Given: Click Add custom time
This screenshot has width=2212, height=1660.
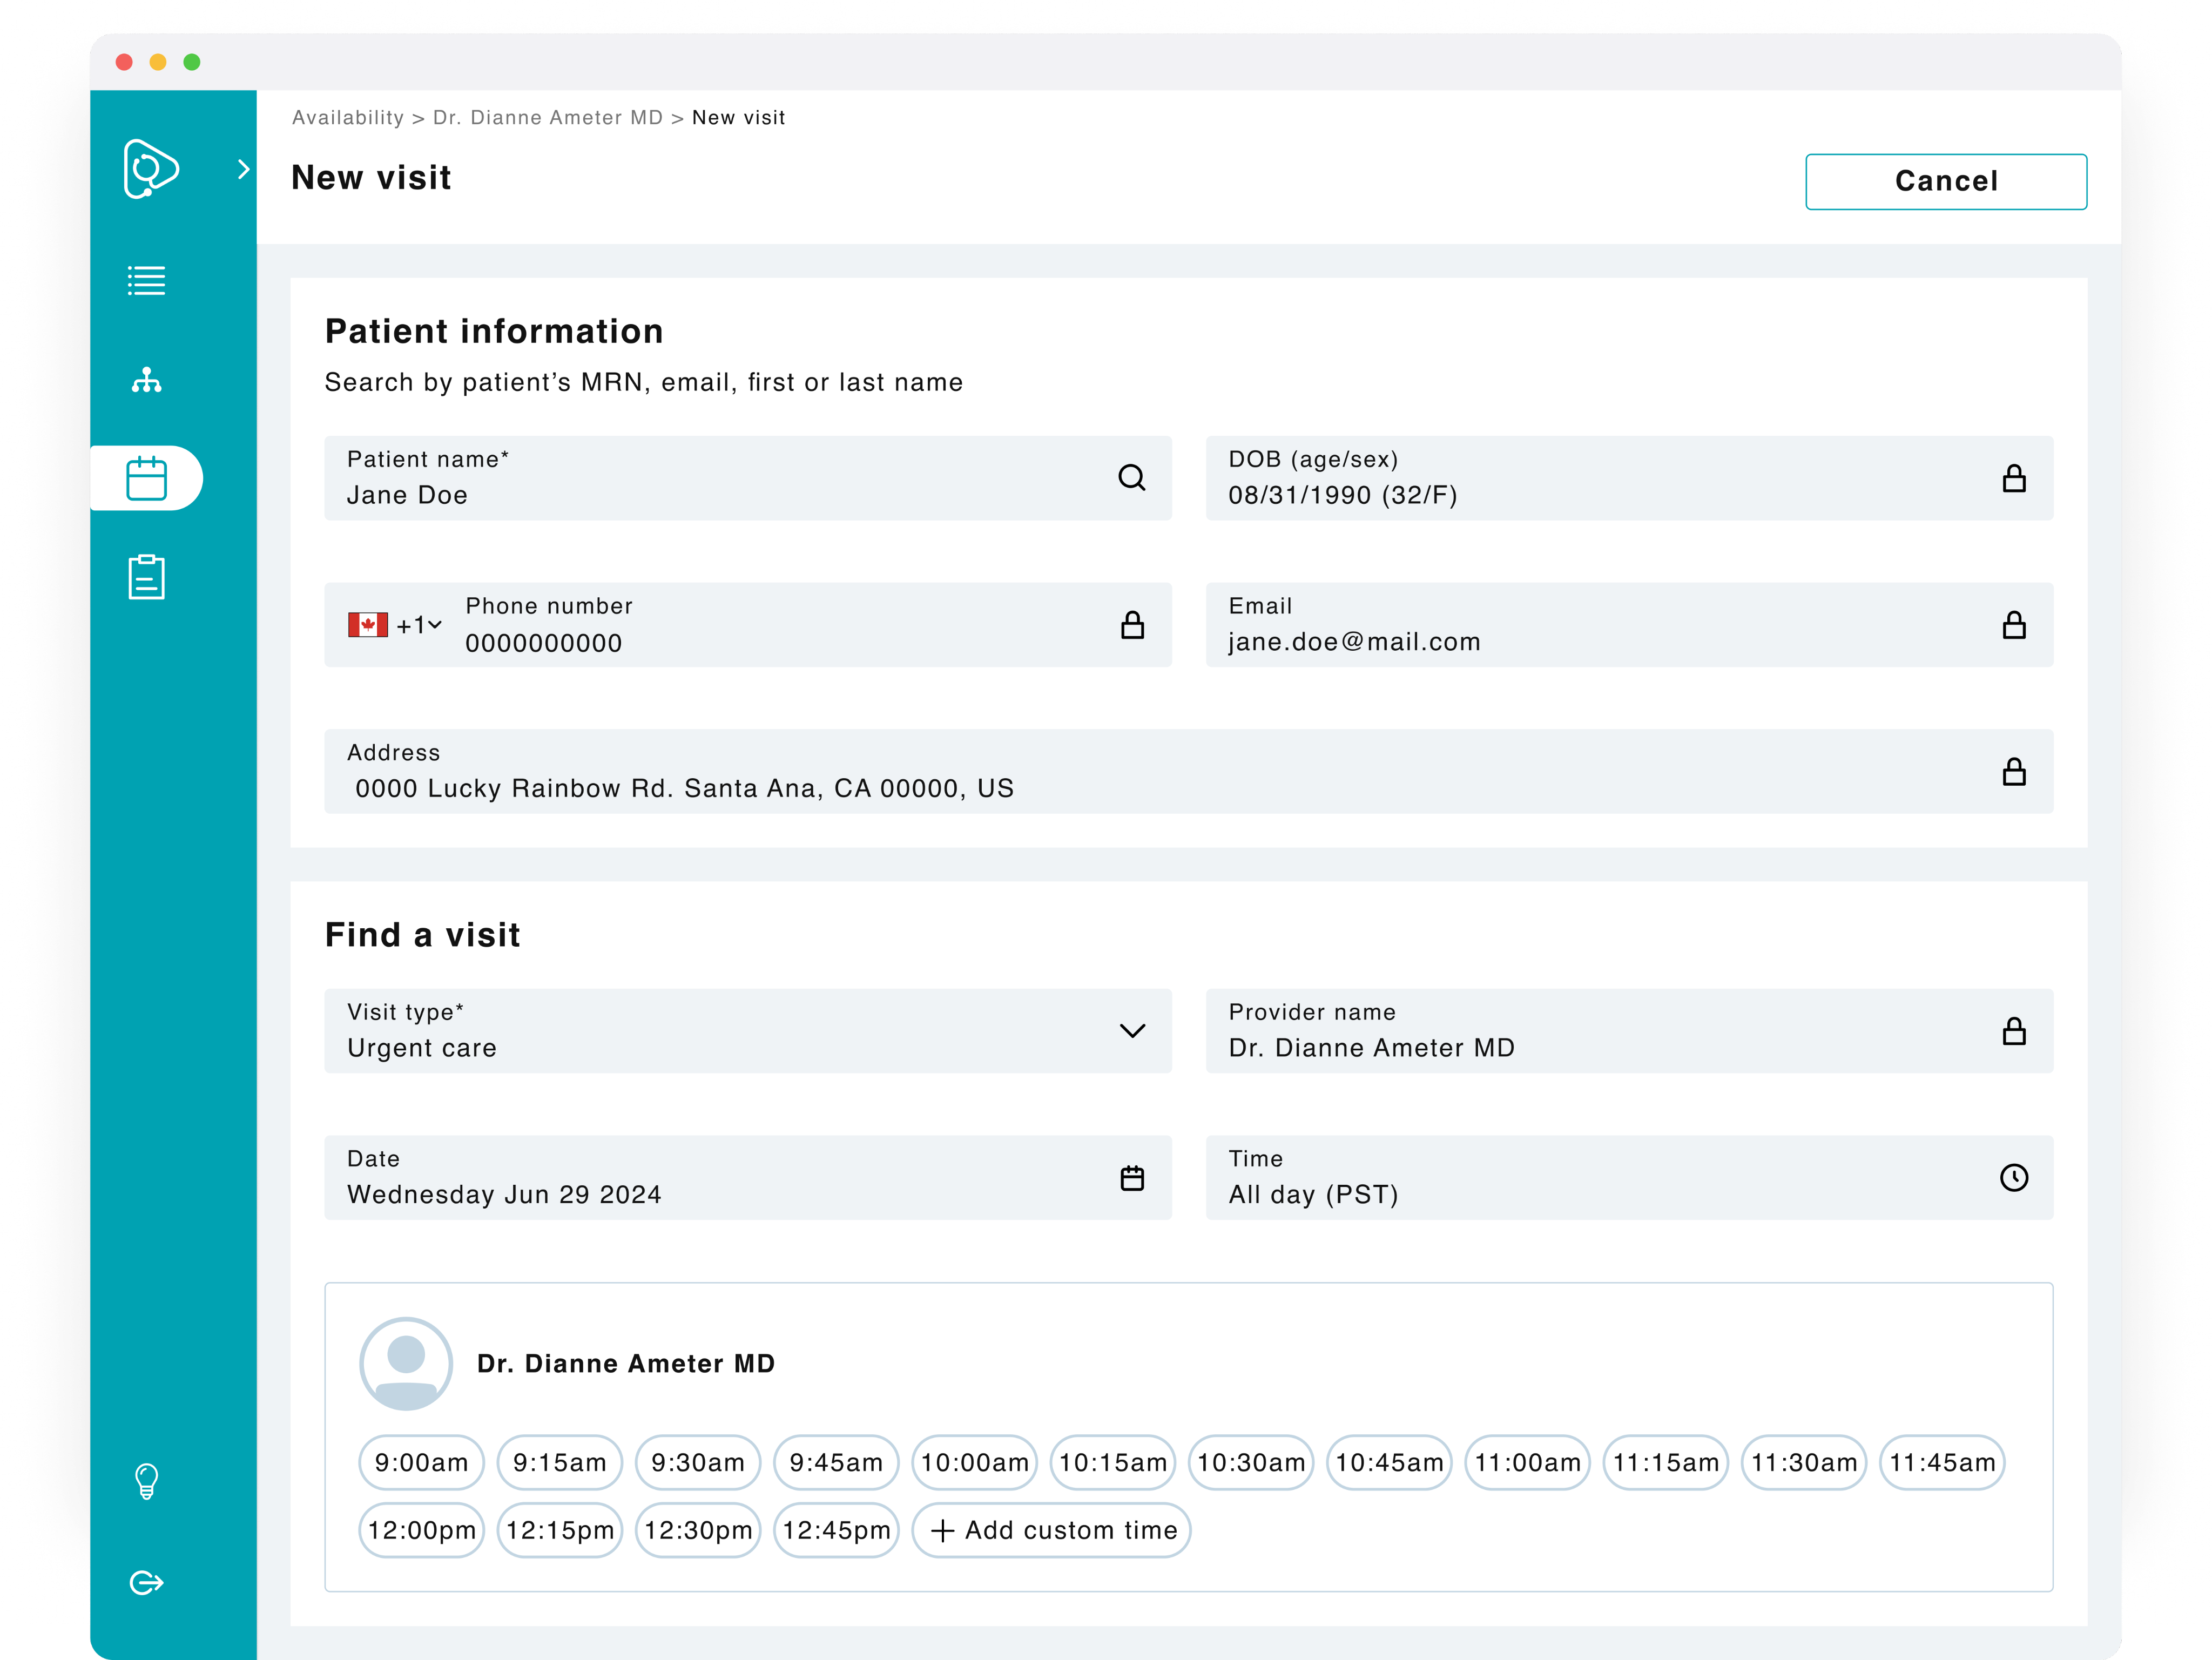Looking at the screenshot, I should [x=1051, y=1530].
